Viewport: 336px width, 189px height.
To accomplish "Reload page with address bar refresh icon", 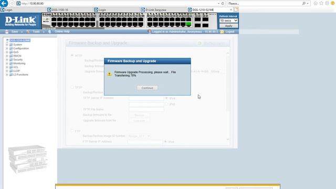I will (223, 4).
